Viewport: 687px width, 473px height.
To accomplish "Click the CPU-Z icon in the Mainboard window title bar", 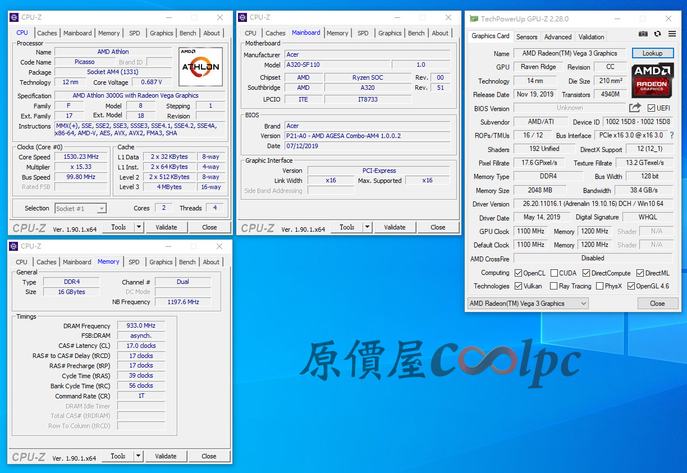I will coord(242,17).
